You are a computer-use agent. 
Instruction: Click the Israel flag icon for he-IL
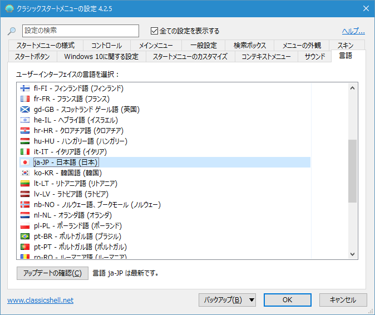click(x=25, y=120)
